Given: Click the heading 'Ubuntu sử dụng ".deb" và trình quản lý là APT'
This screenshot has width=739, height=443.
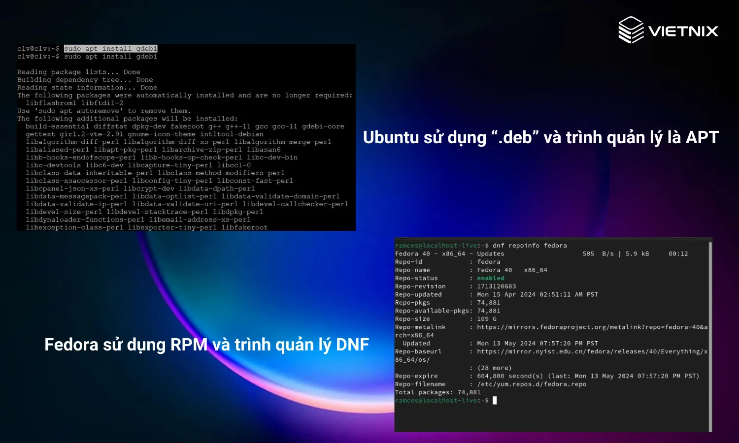Looking at the screenshot, I should pyautogui.click(x=541, y=137).
